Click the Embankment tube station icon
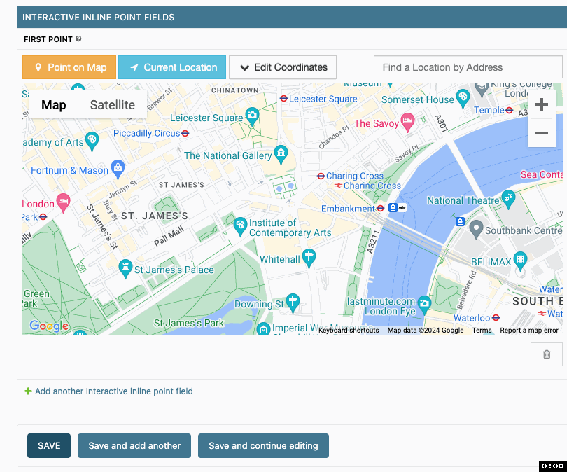 [x=380, y=208]
